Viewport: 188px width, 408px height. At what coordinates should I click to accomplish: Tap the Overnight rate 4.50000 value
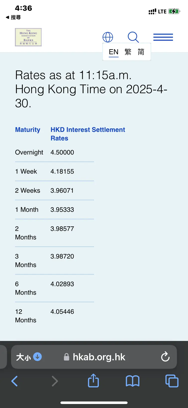tap(62, 152)
